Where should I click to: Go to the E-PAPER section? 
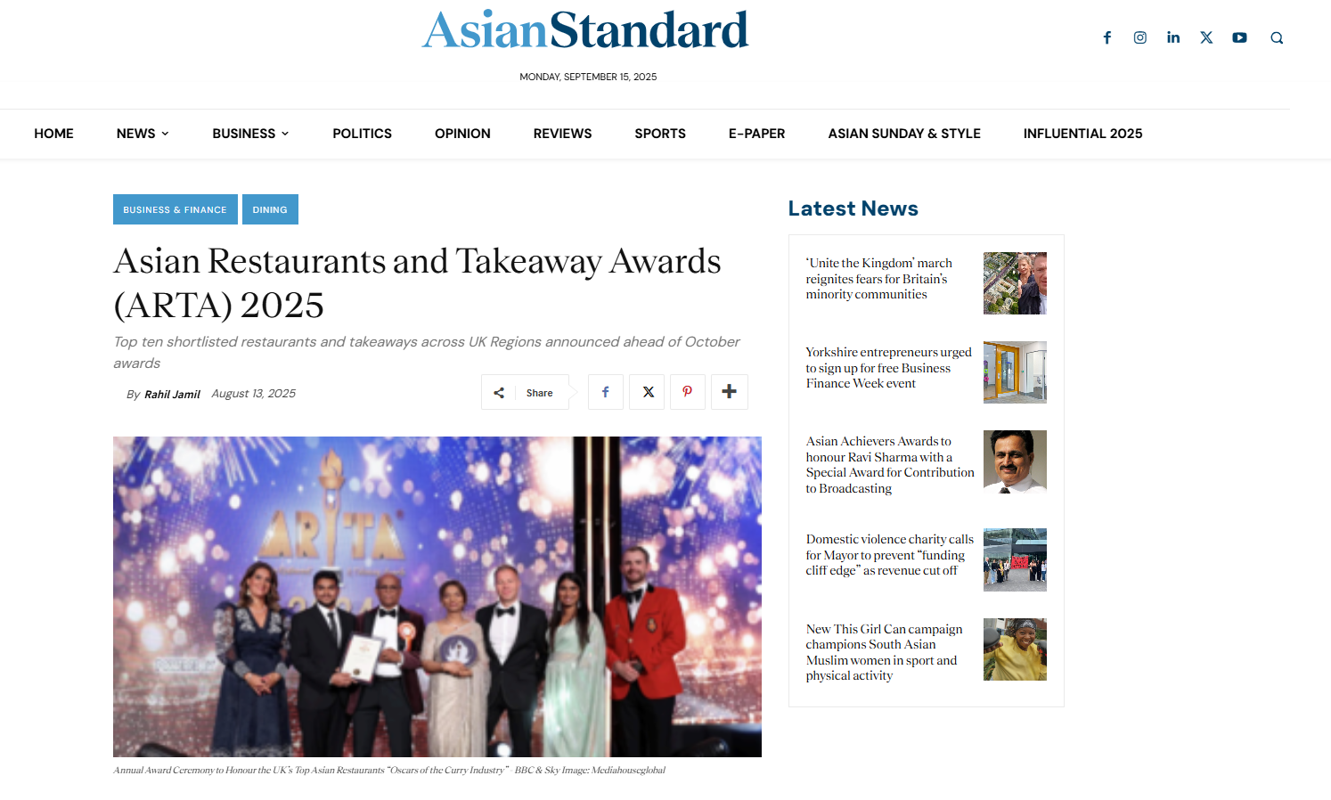click(756, 134)
